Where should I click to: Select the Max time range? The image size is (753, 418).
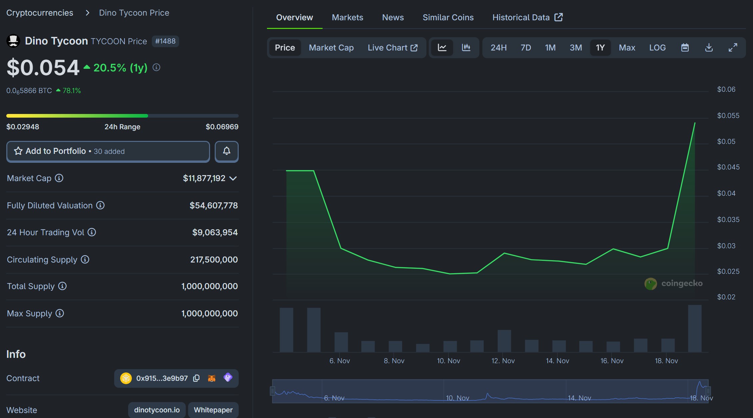pyautogui.click(x=627, y=48)
